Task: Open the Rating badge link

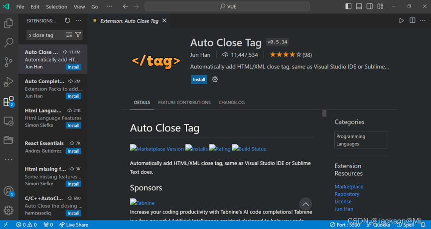Action: (220, 148)
